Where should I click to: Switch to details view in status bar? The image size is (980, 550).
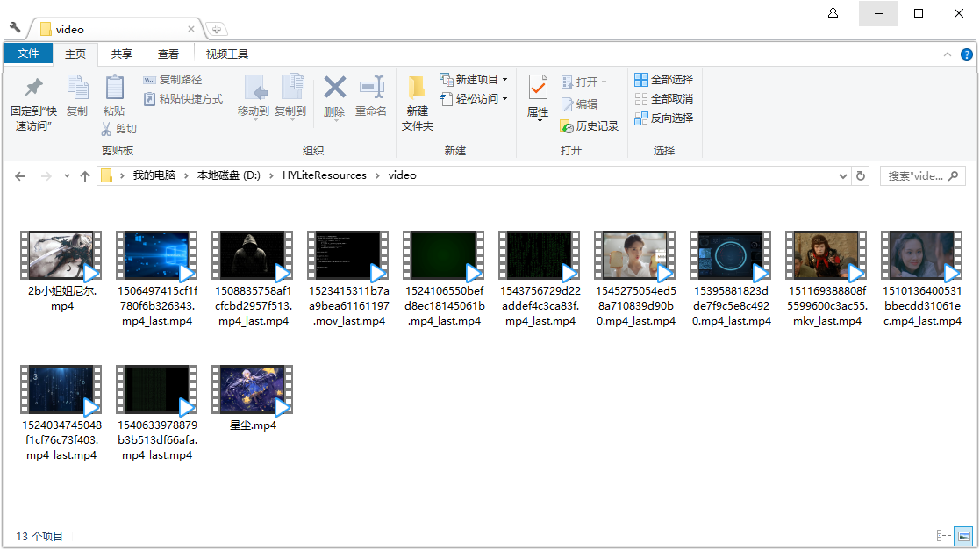[x=944, y=536]
